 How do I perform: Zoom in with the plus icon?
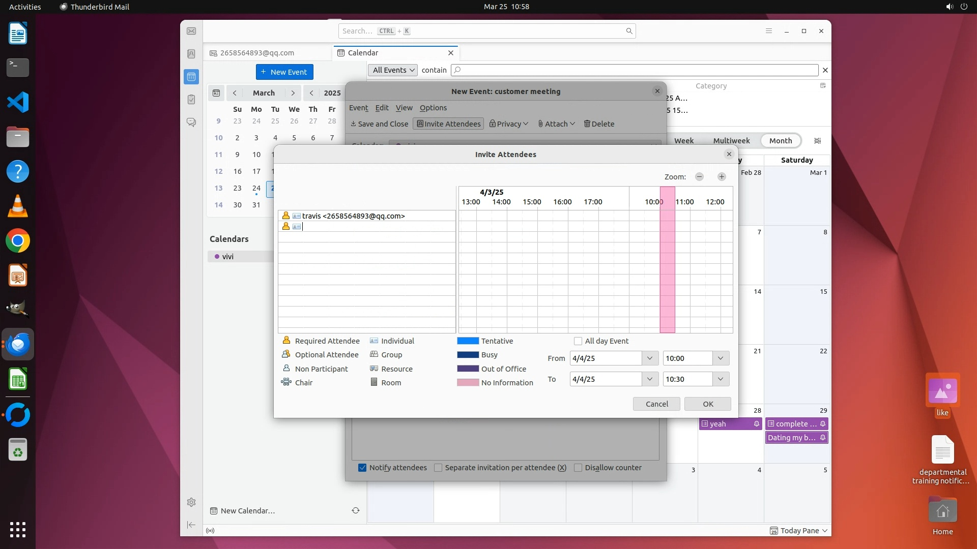coord(722,176)
